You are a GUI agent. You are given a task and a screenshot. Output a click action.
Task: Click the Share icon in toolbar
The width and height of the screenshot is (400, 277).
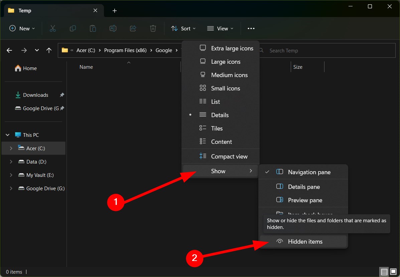click(133, 29)
